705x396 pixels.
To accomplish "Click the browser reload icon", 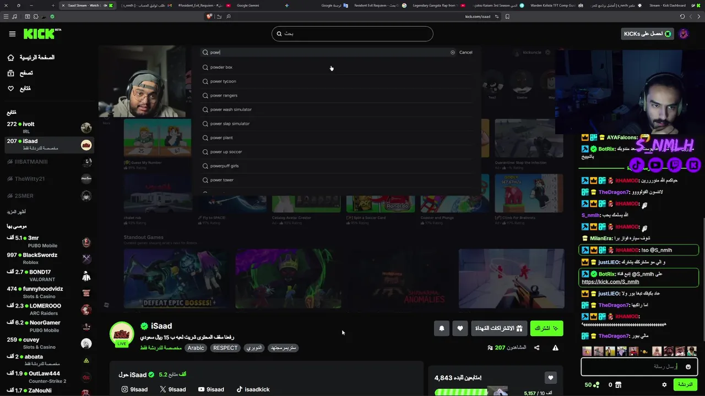I will pos(682,16).
